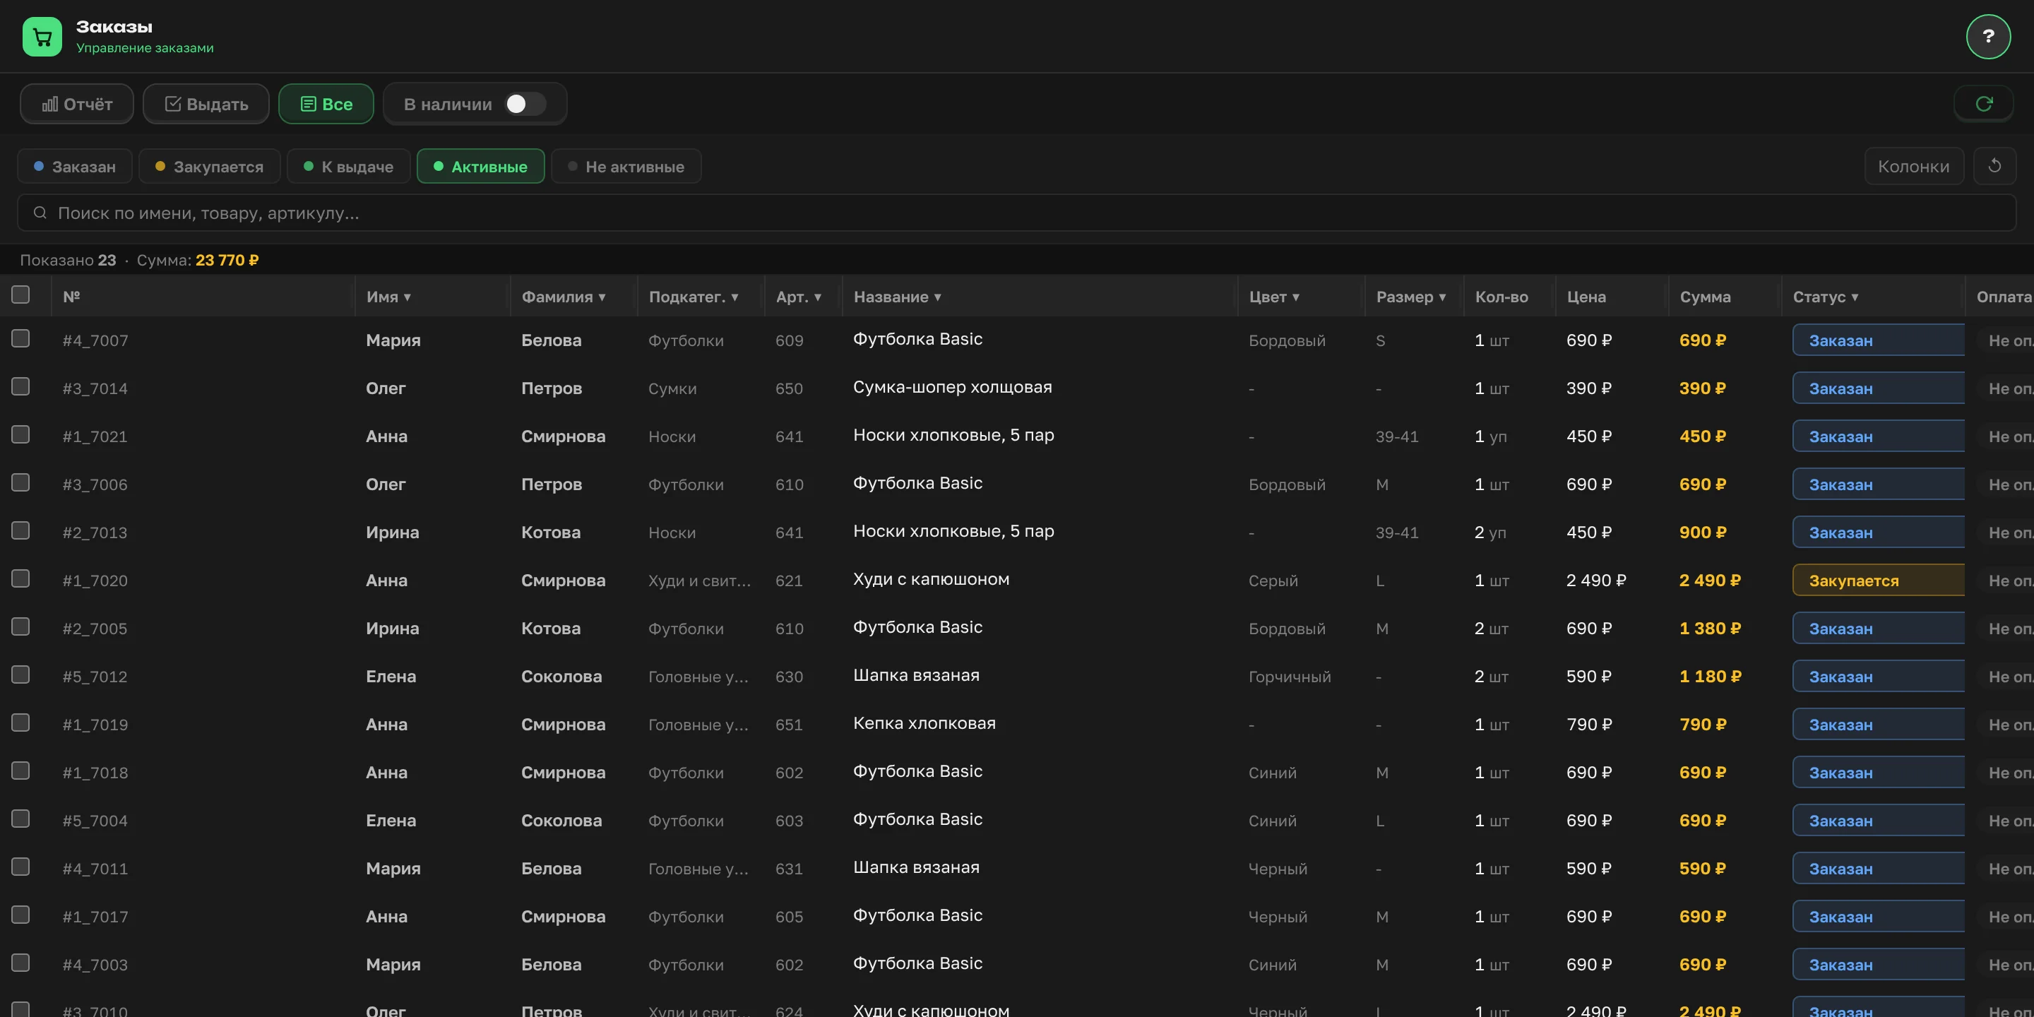Click the 1 380 ₽ sum value

[x=1709, y=629]
